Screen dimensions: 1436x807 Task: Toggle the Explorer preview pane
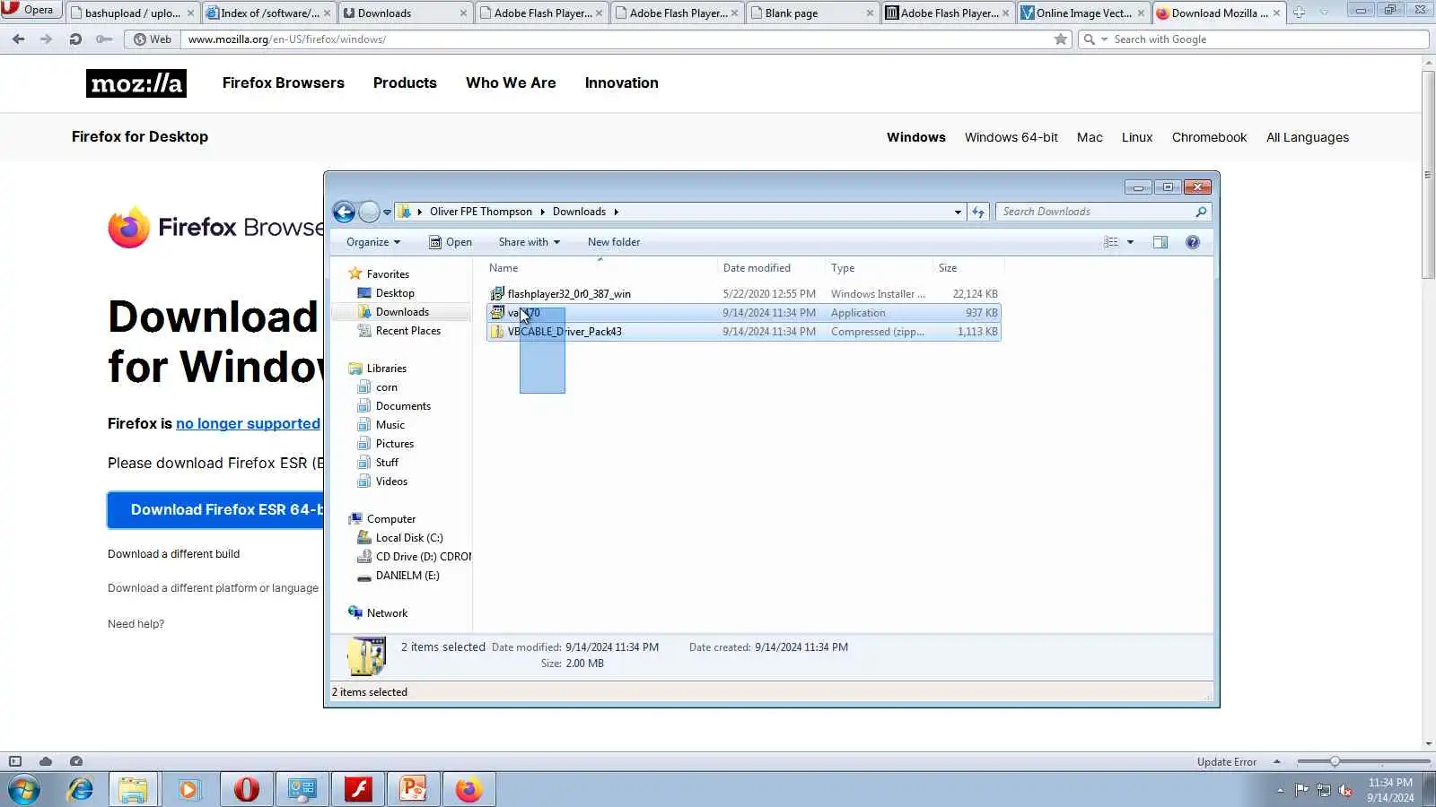click(x=1160, y=242)
